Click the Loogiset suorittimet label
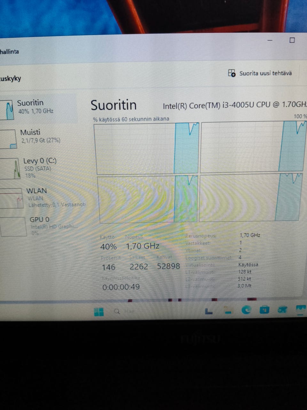The height and width of the screenshot is (410, 307). pos(209,258)
